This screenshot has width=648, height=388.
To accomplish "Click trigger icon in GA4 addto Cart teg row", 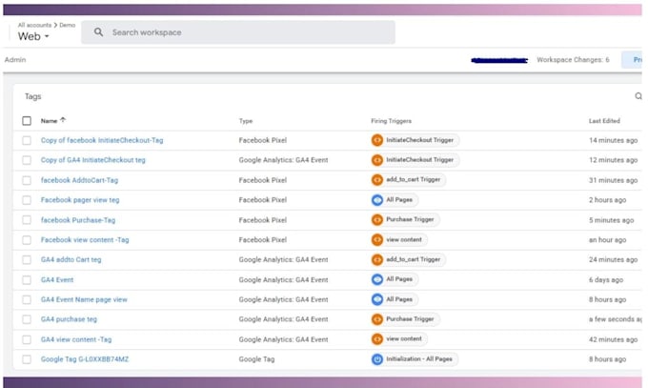I will (377, 259).
